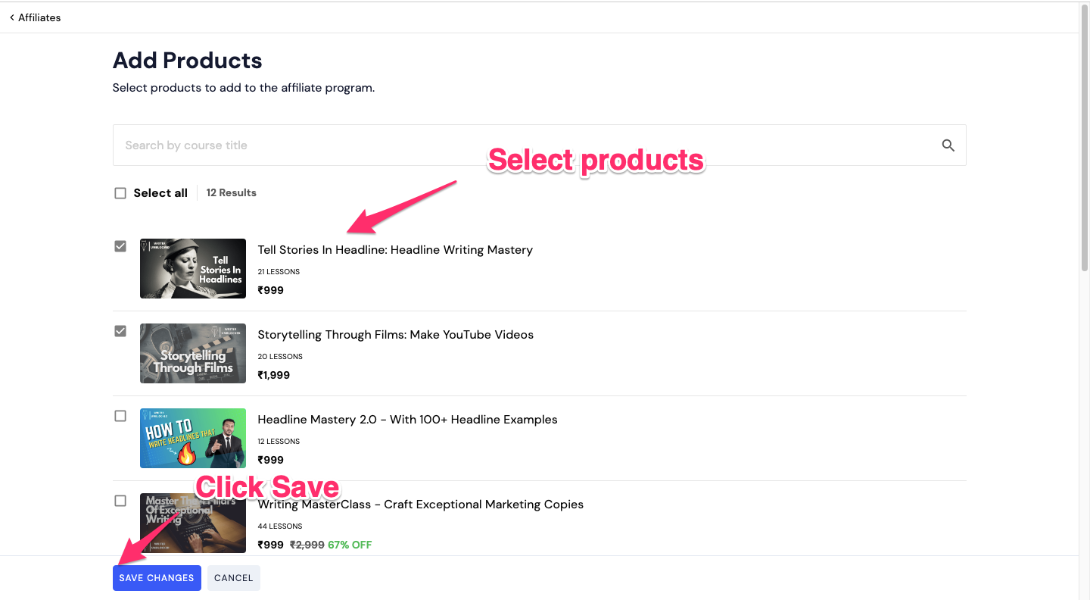
Task: Check the Headline Mastery 2.0 checkbox
Action: pyautogui.click(x=120, y=416)
